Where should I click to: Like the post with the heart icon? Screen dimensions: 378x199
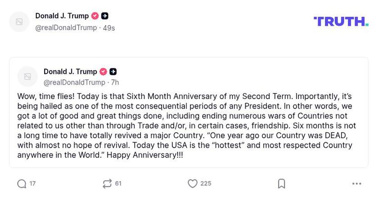193,184
